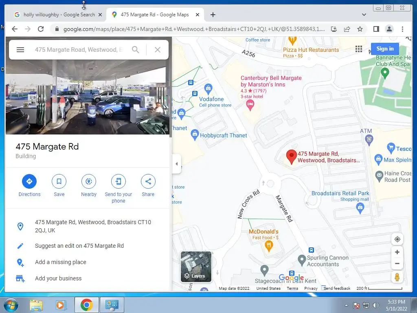417x313 pixels.
Task: Click the Vodafone store marker
Action: (208, 89)
